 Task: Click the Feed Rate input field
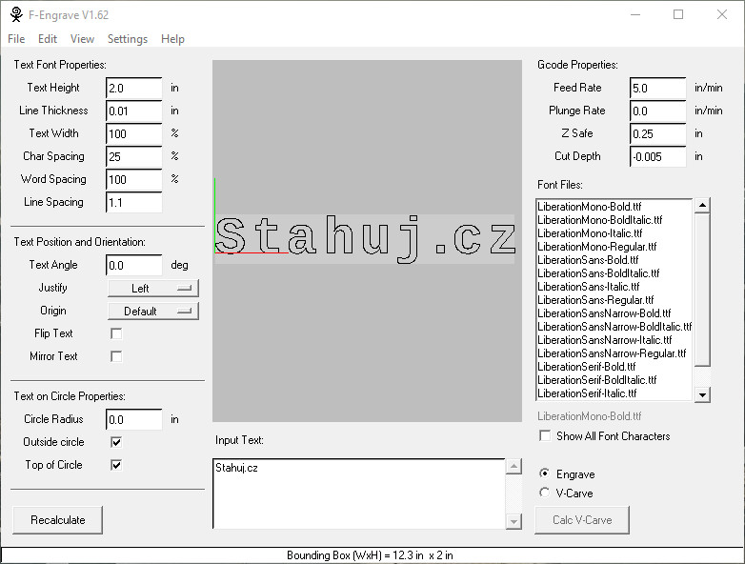(x=658, y=89)
